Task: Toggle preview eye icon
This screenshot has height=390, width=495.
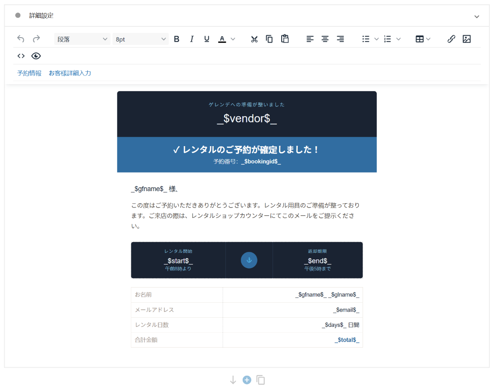Action: [x=36, y=56]
